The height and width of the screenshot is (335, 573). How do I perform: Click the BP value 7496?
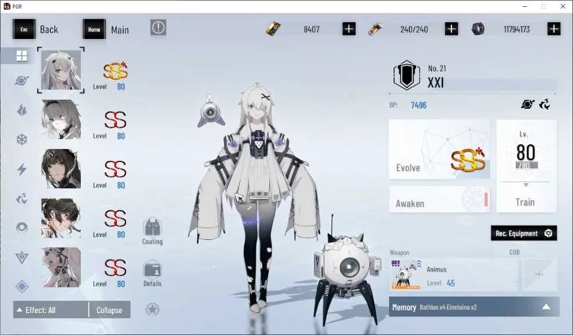pos(418,105)
